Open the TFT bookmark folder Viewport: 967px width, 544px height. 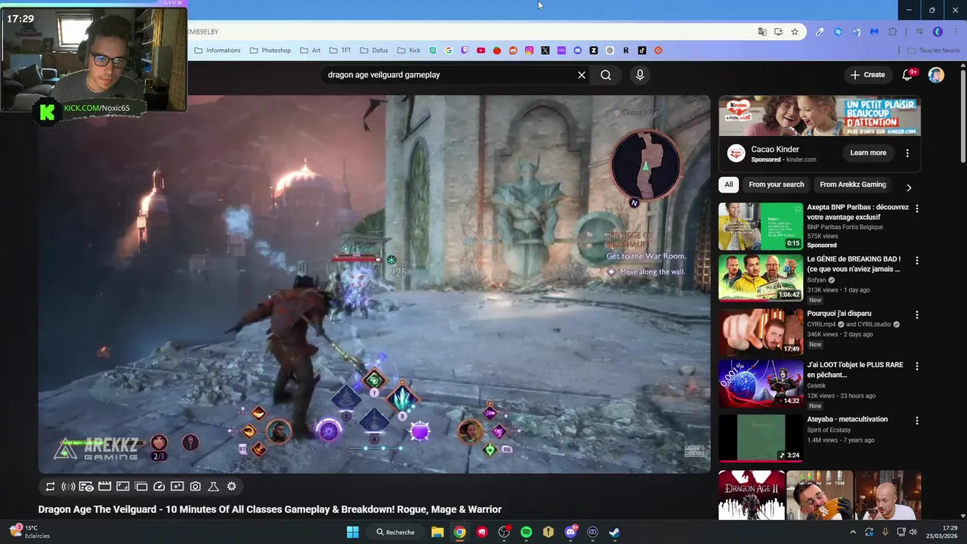pos(340,51)
